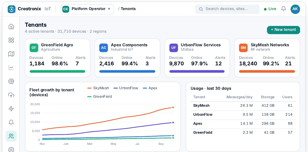Open the SkyMesh Networks tenant title
The image size is (308, 152).
point(270,45)
